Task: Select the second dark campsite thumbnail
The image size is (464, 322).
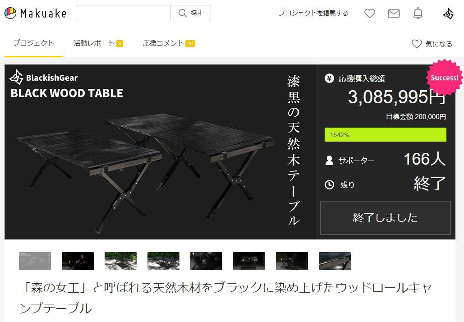Action: tap(78, 261)
